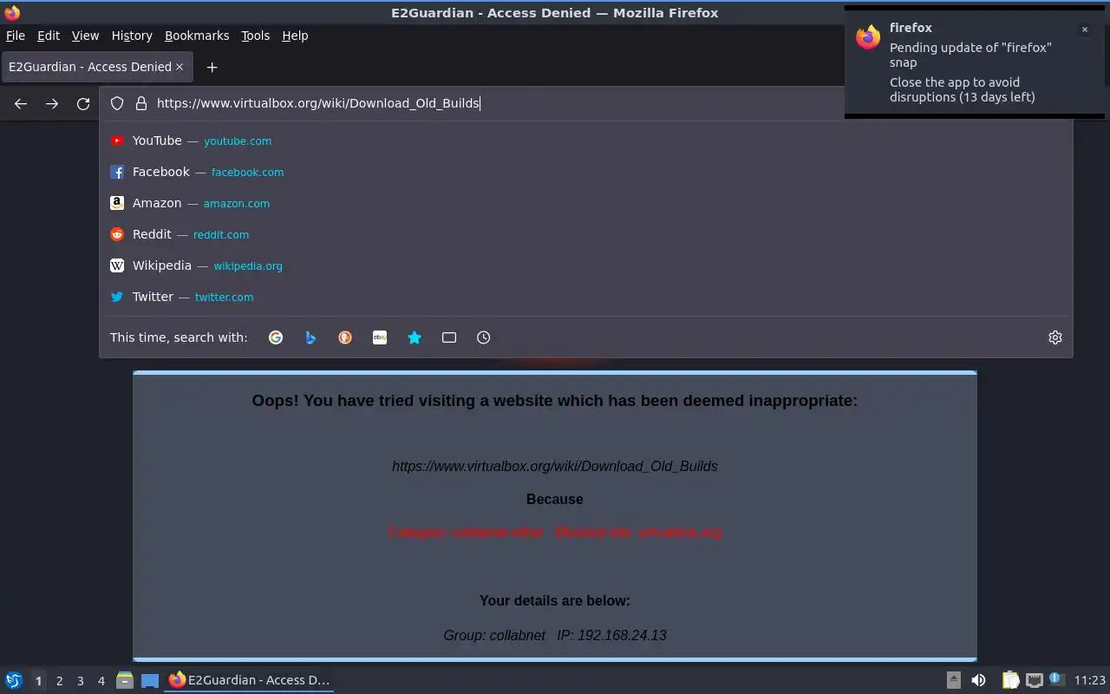Switch to workspace 4
1110x694 pixels.
pyautogui.click(x=101, y=681)
